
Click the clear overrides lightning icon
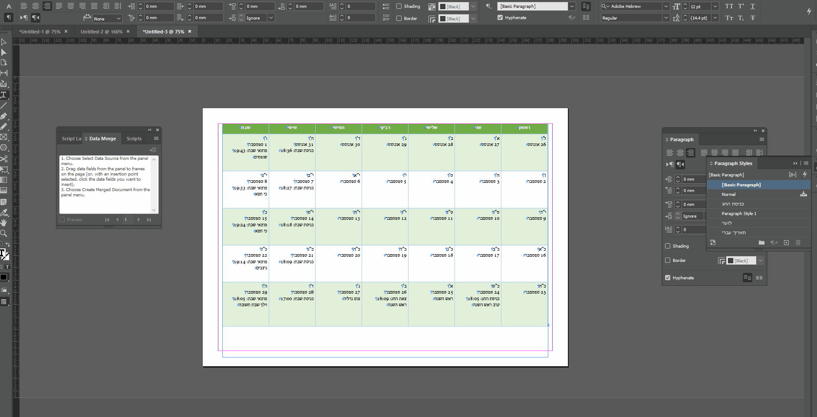pos(804,175)
